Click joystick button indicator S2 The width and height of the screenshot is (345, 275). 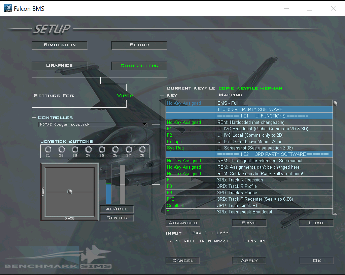pos(61,150)
